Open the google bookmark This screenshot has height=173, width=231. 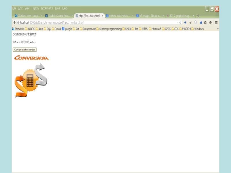67,29
